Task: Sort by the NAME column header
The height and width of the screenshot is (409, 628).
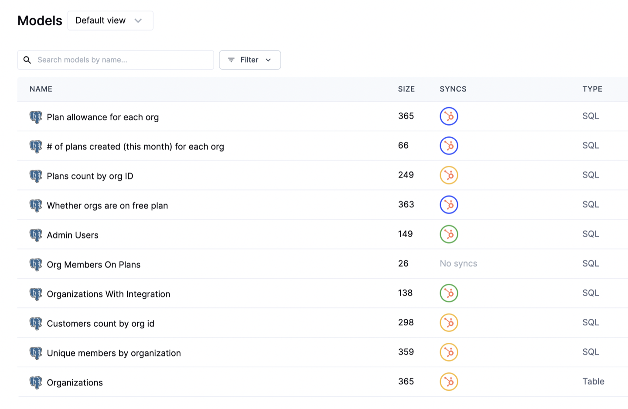Action: click(x=41, y=89)
